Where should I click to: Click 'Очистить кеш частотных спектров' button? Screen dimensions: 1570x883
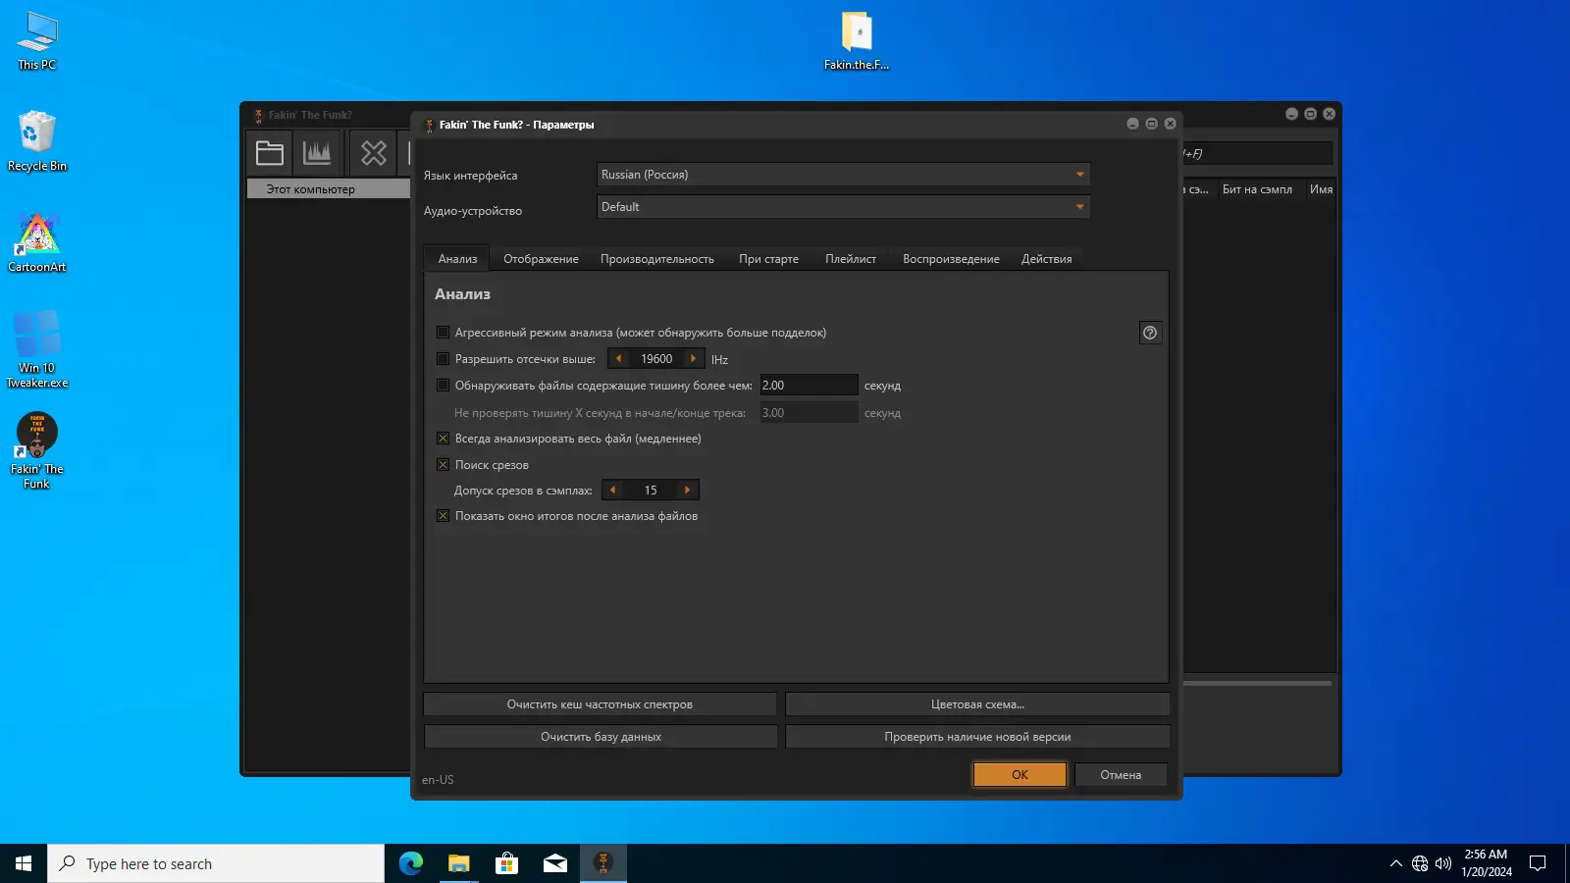tap(600, 704)
